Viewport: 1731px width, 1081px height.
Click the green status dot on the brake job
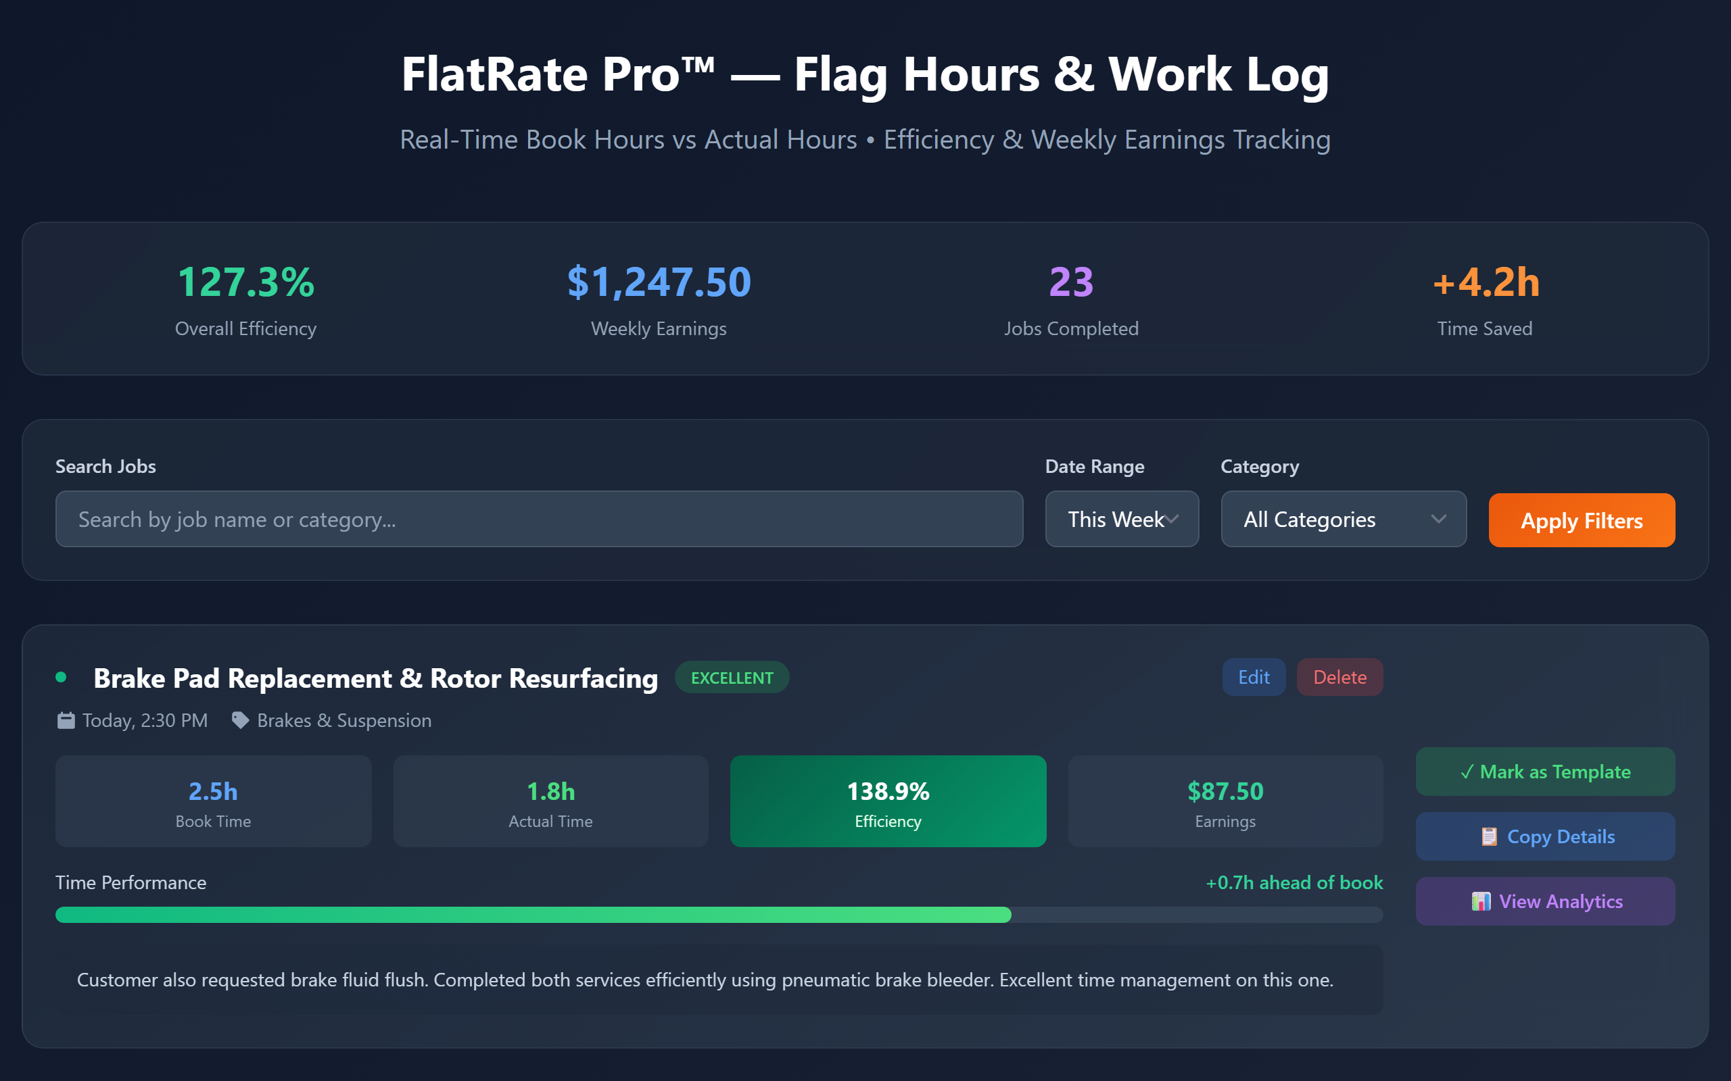coord(62,677)
